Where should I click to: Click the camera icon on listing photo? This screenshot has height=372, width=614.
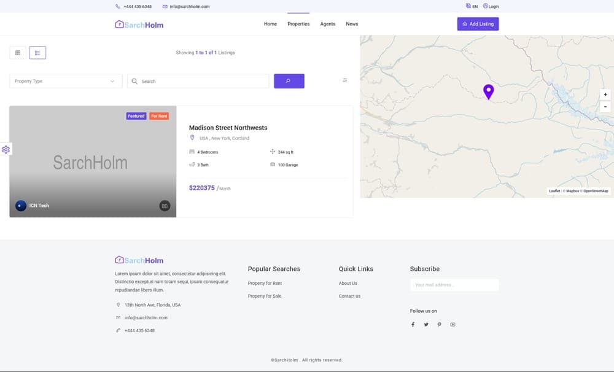coord(165,206)
